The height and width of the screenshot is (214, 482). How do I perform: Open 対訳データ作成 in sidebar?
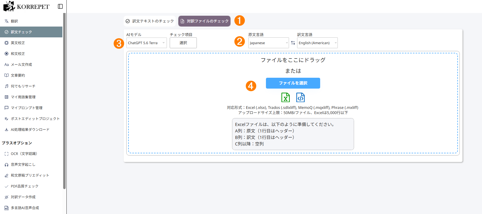(x=31, y=197)
